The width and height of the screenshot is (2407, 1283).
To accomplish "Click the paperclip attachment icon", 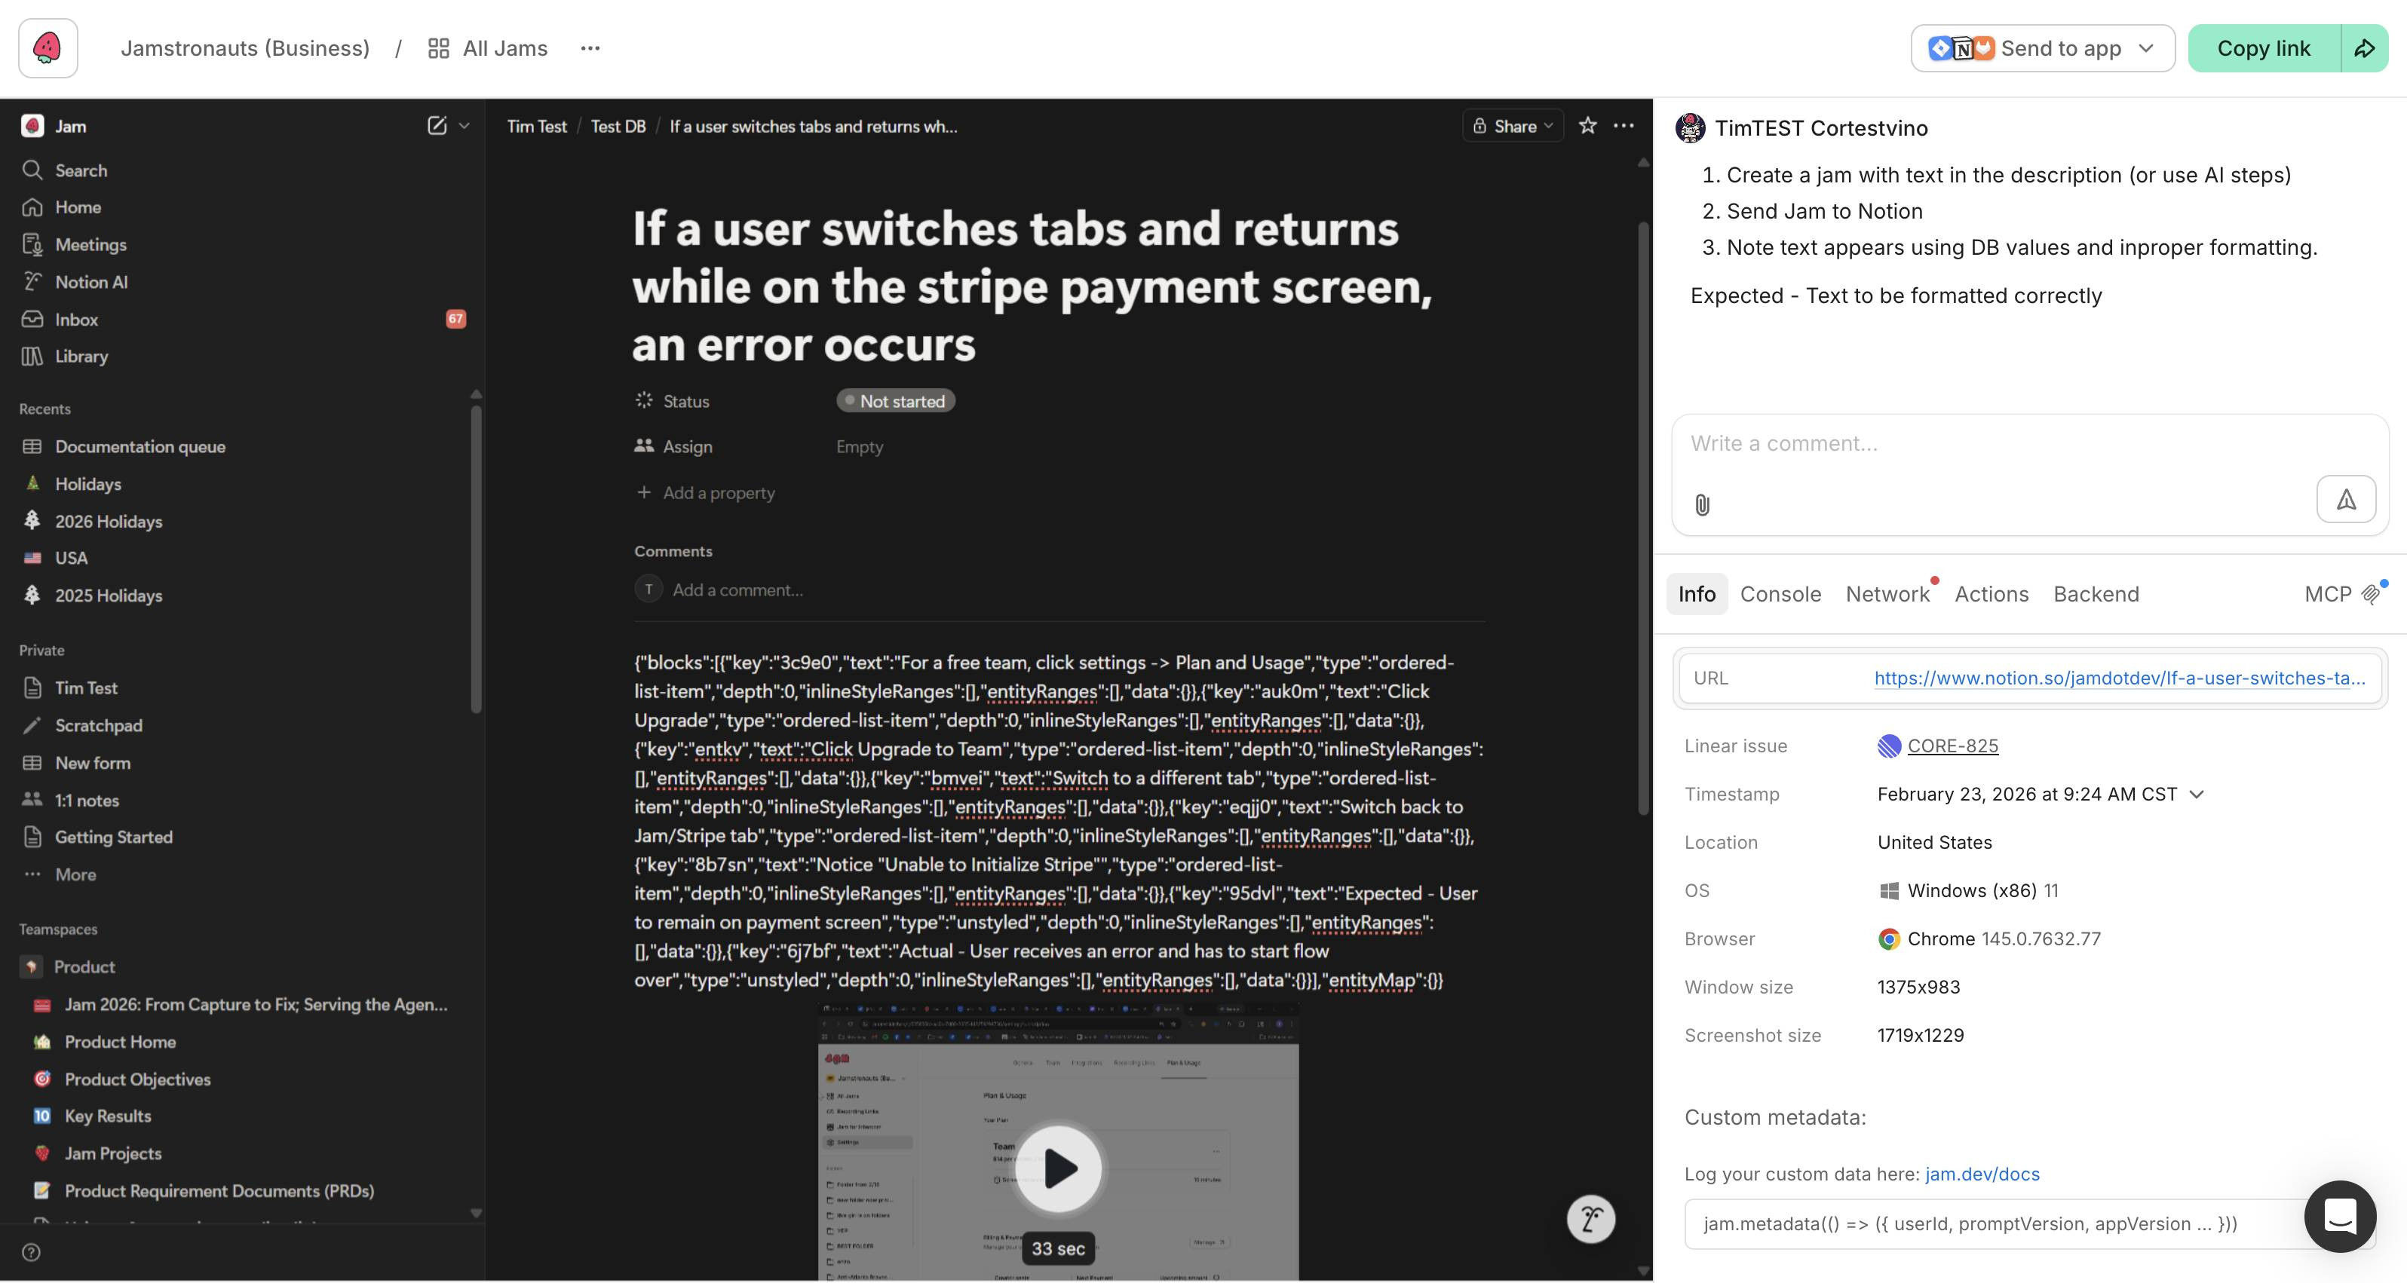I will 1701,505.
